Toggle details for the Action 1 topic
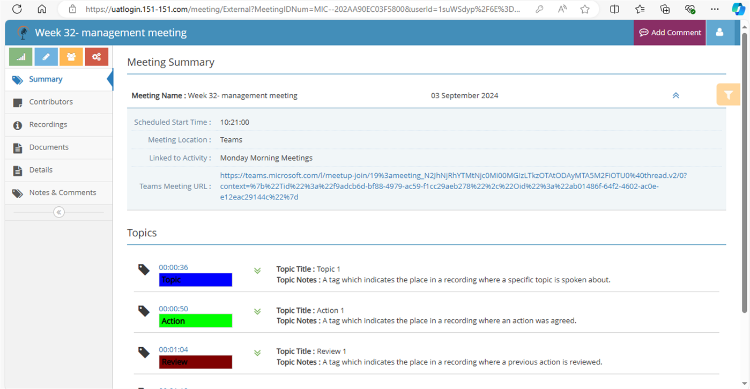The height and width of the screenshot is (389, 750). click(x=257, y=311)
